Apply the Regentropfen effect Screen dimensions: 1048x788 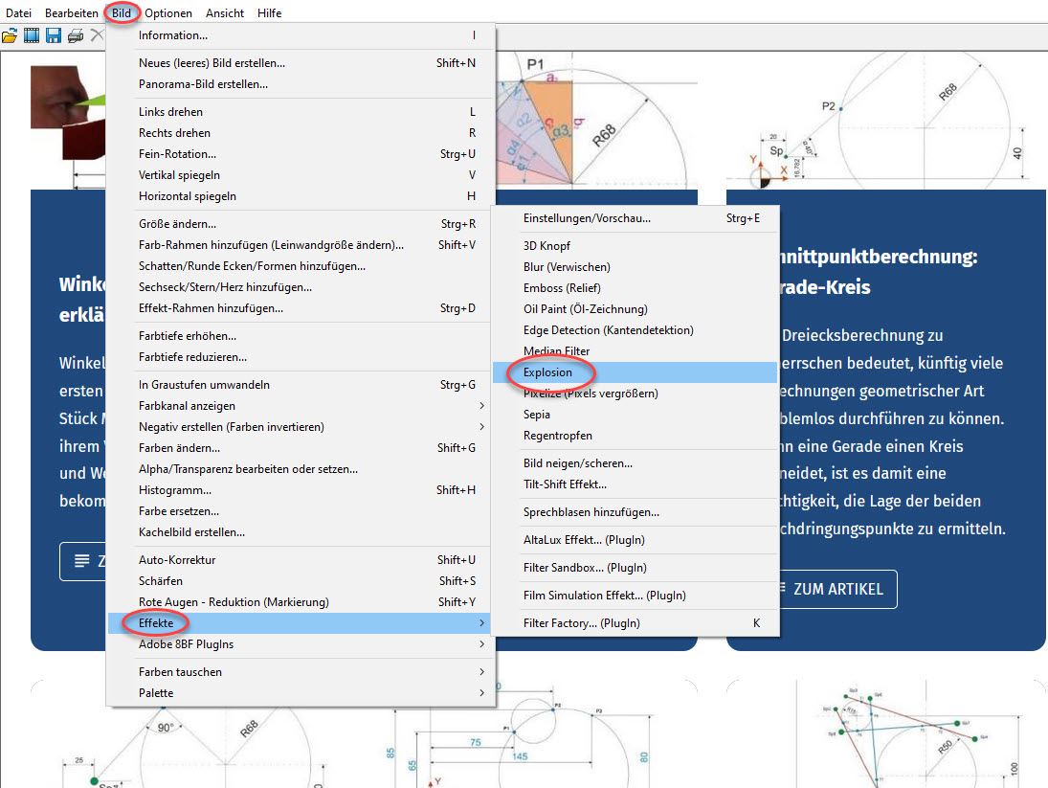635,435
